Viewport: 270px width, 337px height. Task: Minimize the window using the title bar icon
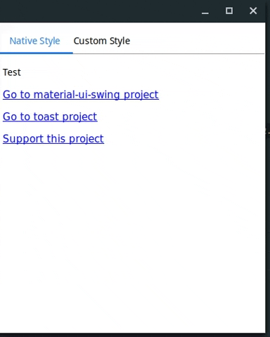click(205, 11)
